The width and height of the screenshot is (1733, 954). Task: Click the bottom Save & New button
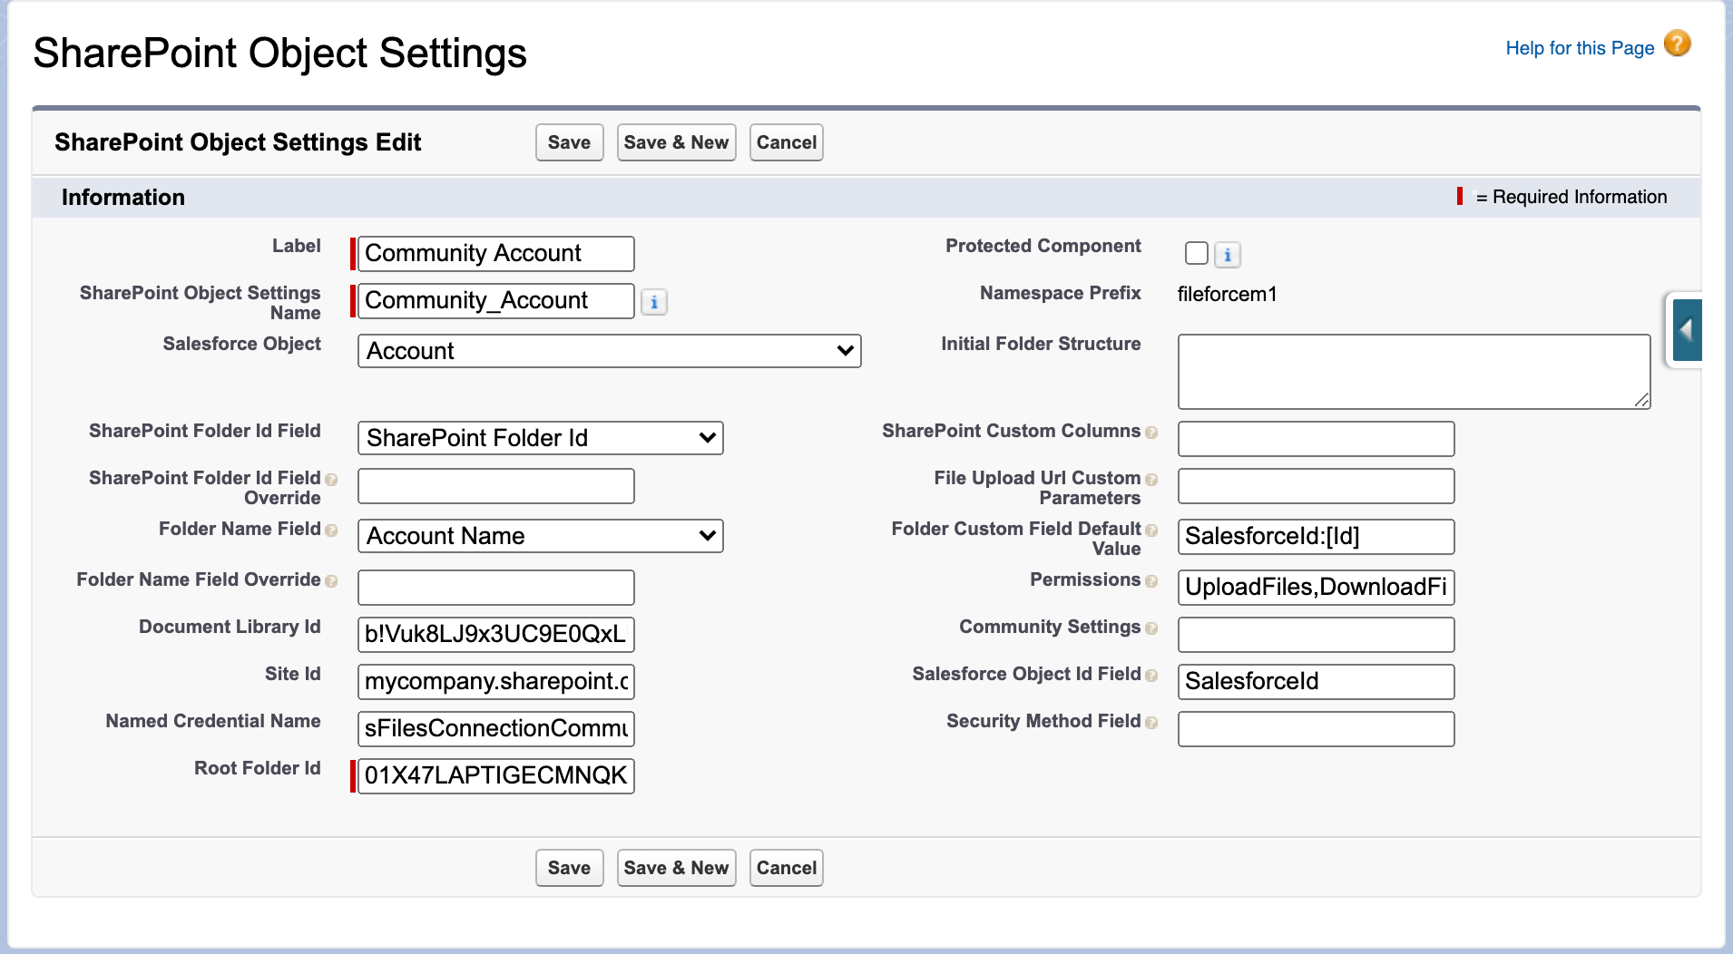[x=676, y=868]
